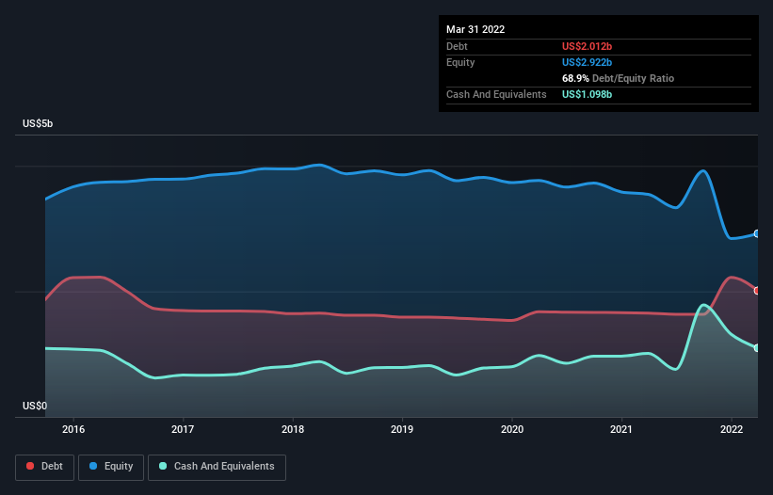Click the US$2.922b equity value
This screenshot has width=773, height=495.
click(x=587, y=62)
